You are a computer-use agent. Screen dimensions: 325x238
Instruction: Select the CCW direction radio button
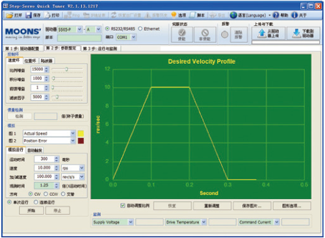coord(46,194)
